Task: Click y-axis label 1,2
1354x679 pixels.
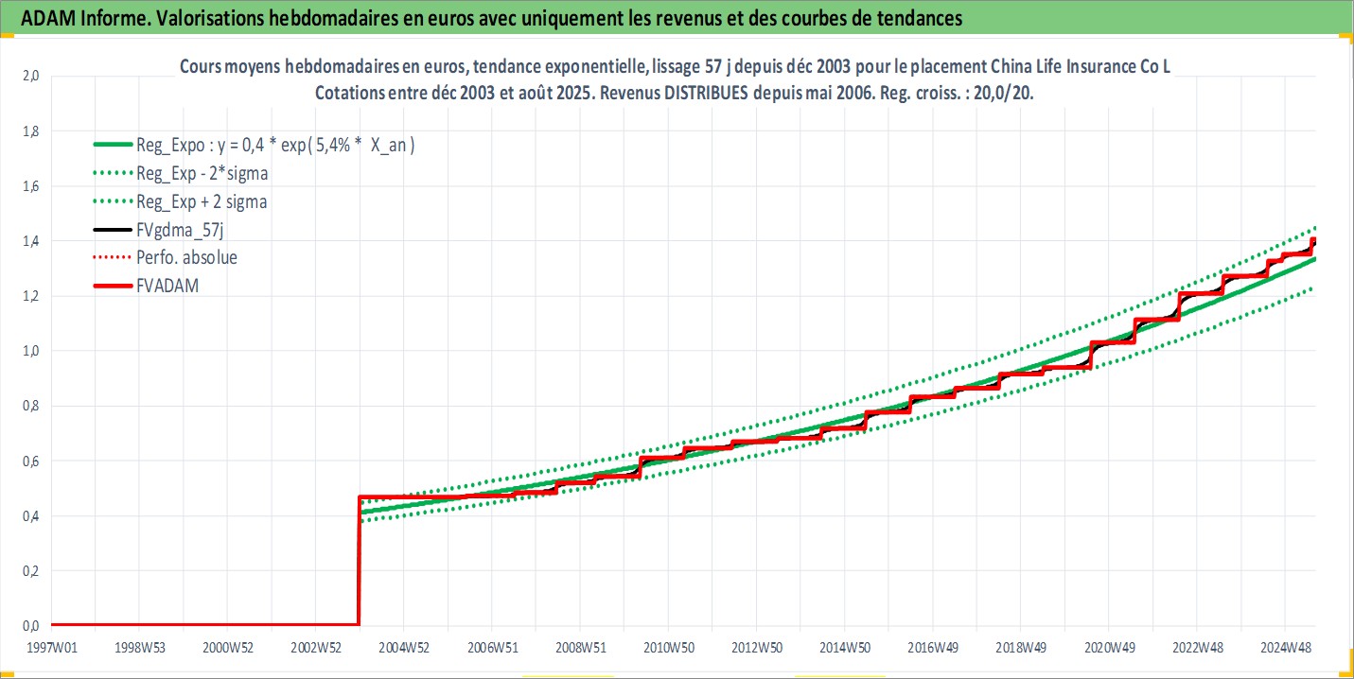Action: pos(29,296)
